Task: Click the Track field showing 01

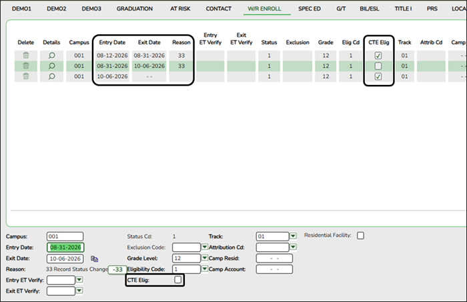Action: point(272,237)
